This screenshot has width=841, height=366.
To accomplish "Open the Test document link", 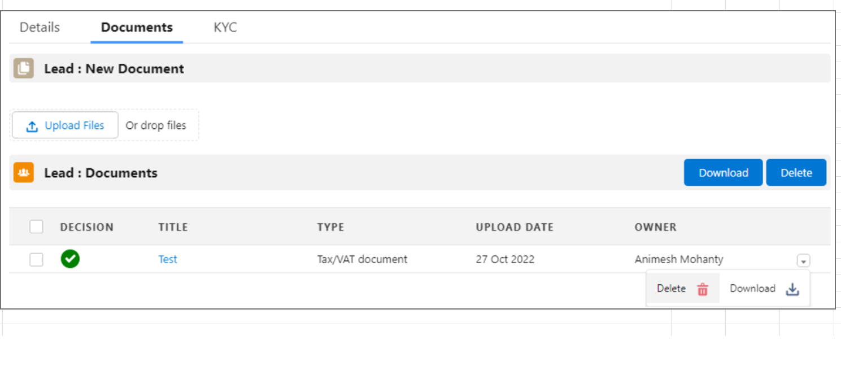I will [168, 259].
